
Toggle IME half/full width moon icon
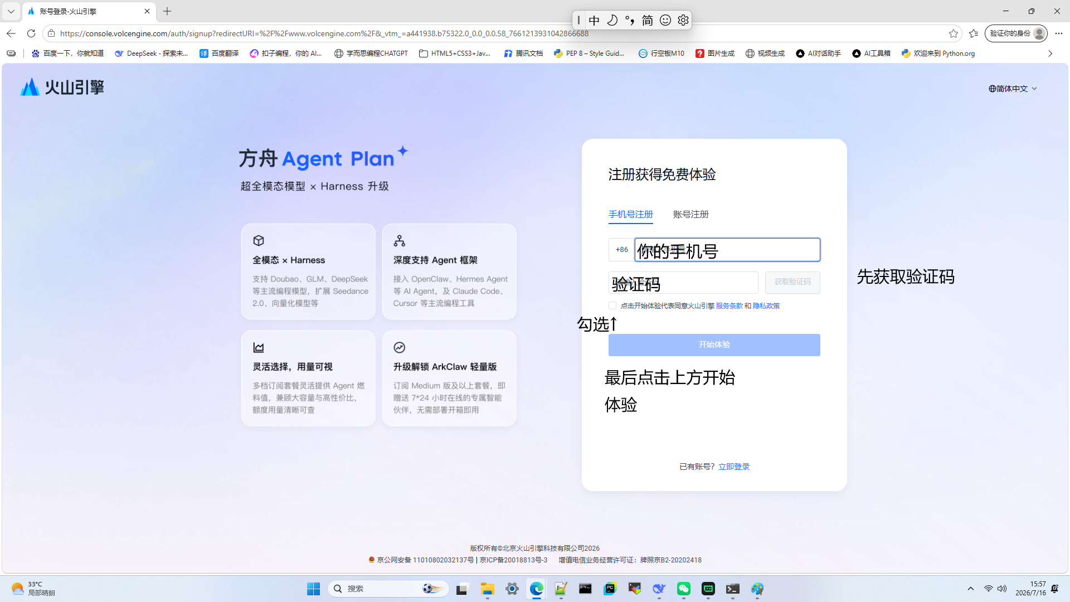[612, 20]
